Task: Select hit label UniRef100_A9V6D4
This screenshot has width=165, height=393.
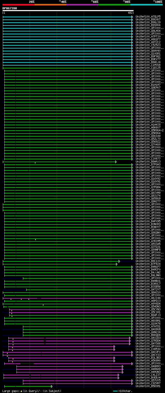Action: coord(148,304)
